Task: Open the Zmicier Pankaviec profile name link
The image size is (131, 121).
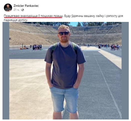Action: click(x=26, y=6)
